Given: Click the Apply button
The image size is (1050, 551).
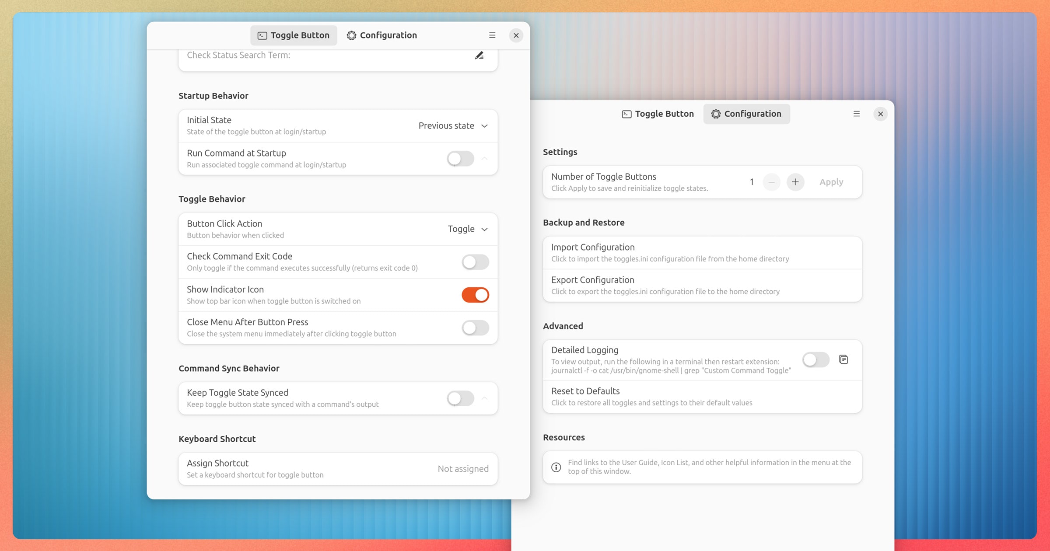Looking at the screenshot, I should (x=831, y=182).
